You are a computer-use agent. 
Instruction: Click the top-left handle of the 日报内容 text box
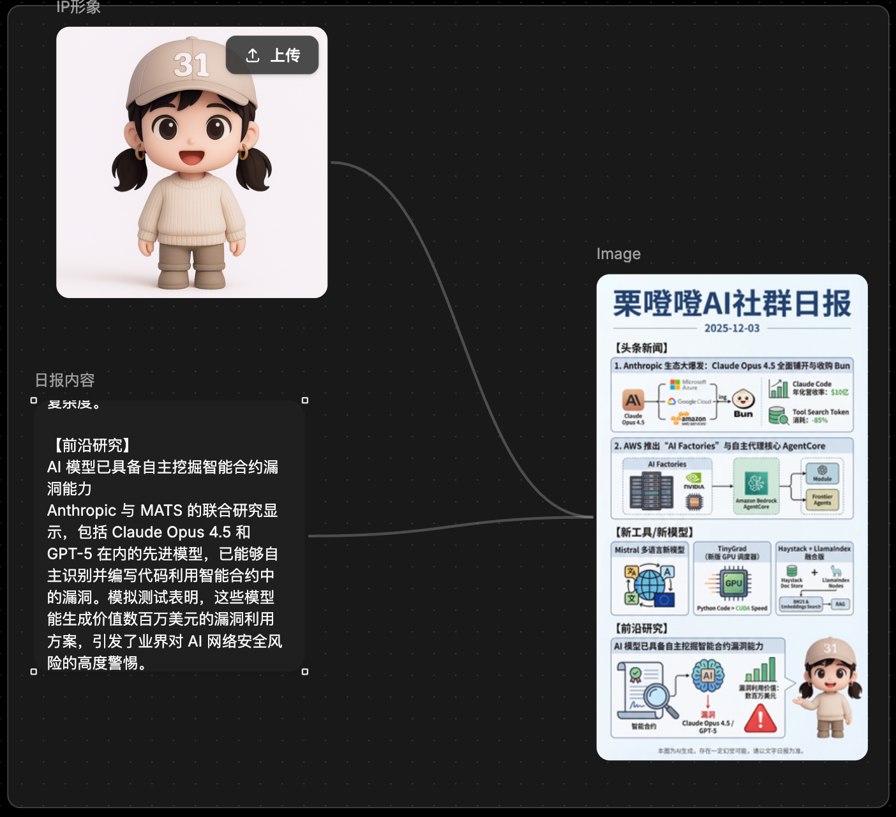34,400
